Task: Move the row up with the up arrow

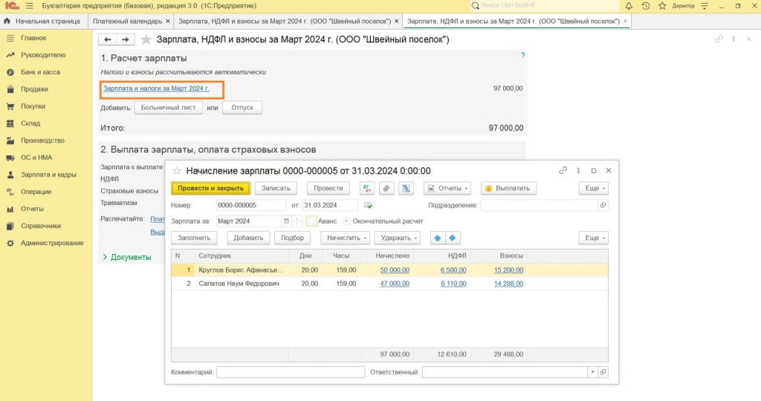Action: 438,238
